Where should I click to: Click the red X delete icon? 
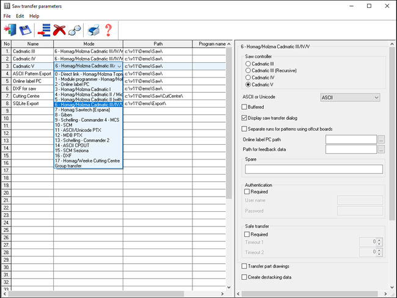(60, 29)
